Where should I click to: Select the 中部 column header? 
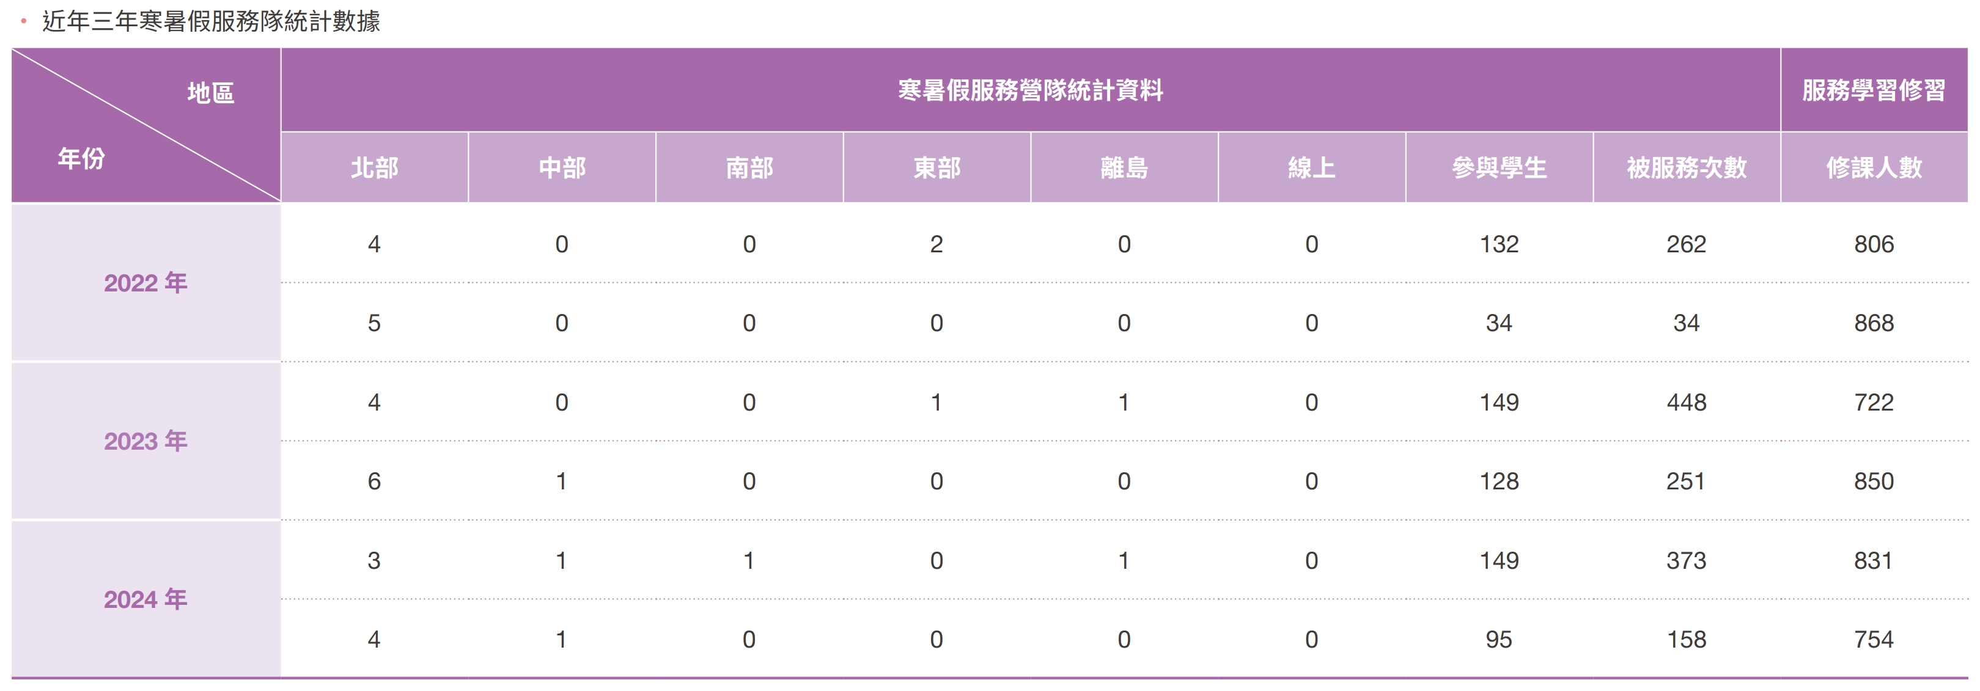click(562, 167)
